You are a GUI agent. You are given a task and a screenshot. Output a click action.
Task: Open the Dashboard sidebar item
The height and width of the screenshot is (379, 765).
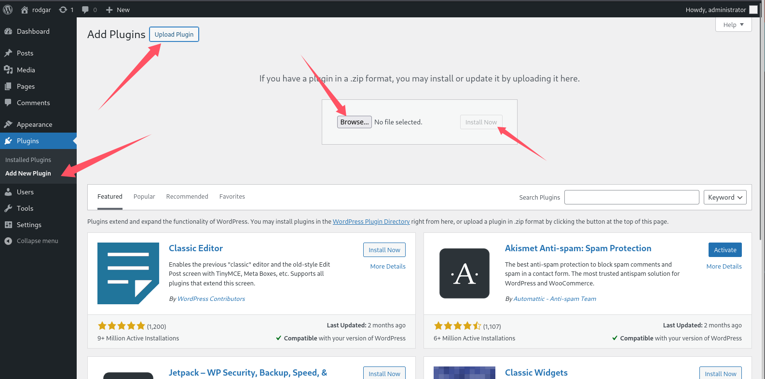(x=33, y=31)
